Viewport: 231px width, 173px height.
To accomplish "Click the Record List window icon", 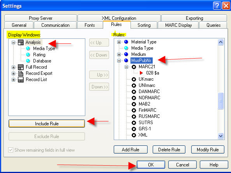I will [x=21, y=80].
